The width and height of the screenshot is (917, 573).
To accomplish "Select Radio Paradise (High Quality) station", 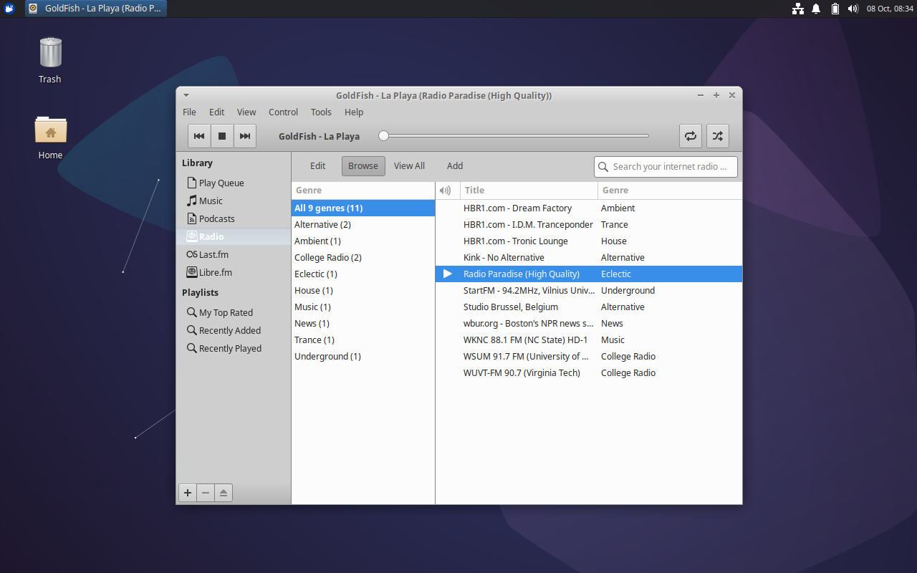I will [x=589, y=274].
